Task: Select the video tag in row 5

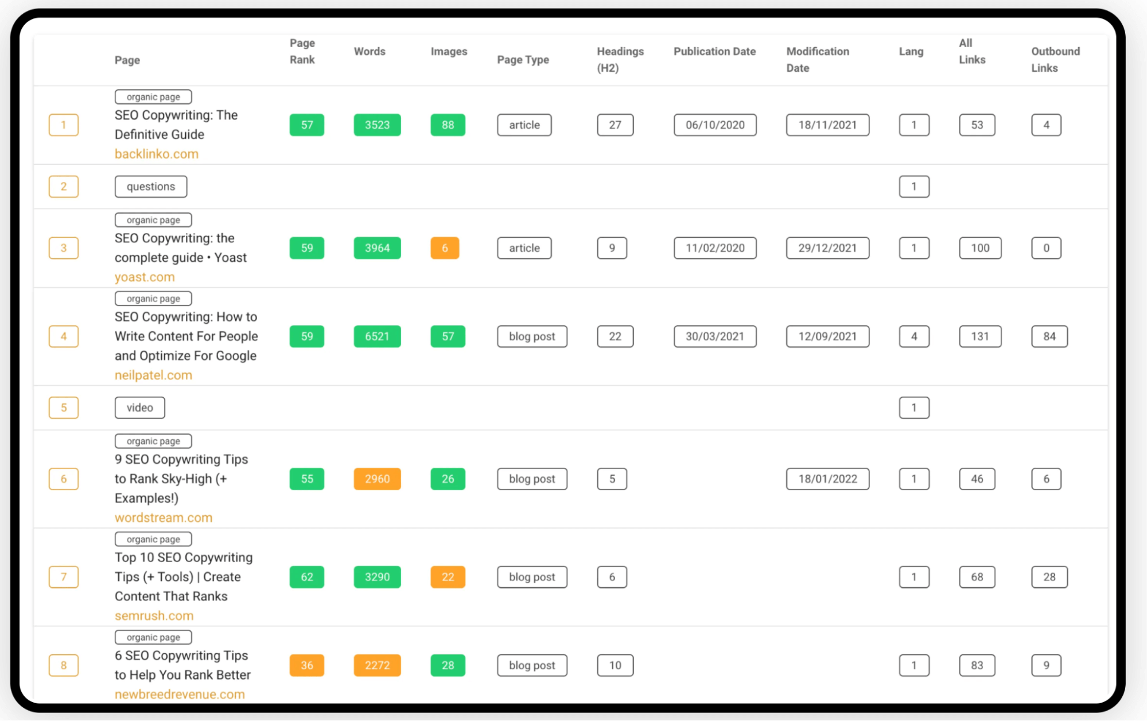Action: (139, 408)
